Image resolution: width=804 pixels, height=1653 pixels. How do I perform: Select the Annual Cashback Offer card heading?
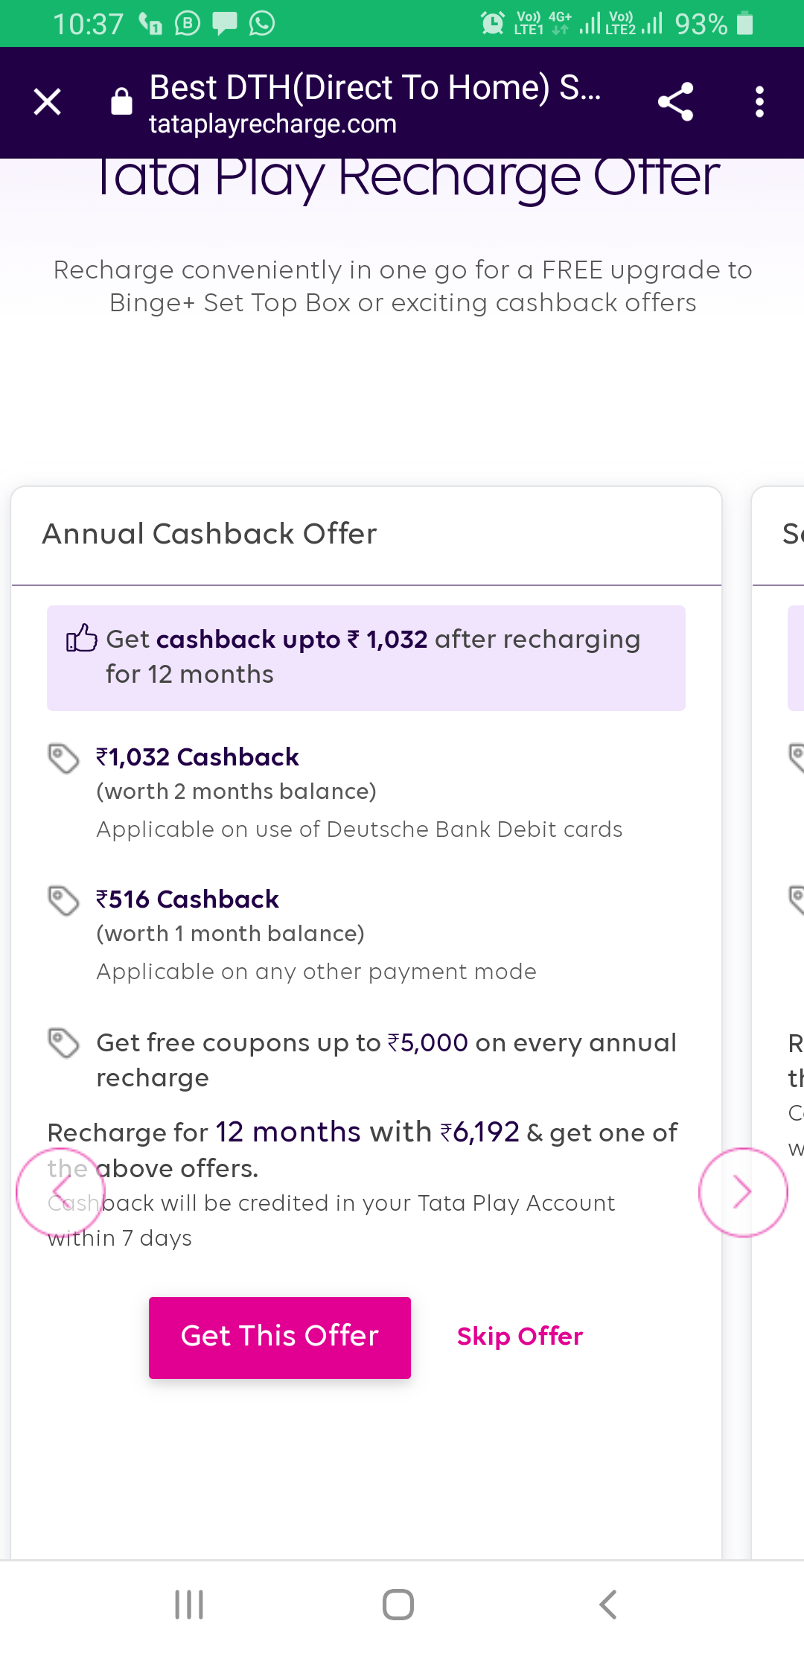pyautogui.click(x=209, y=534)
